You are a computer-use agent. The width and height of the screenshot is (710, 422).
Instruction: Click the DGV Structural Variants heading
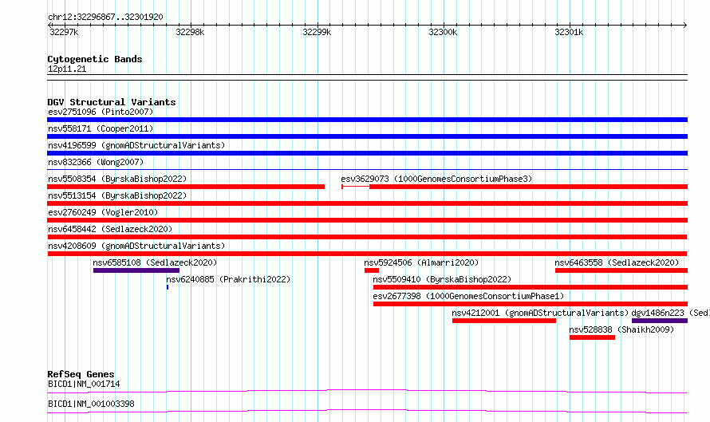(112, 102)
